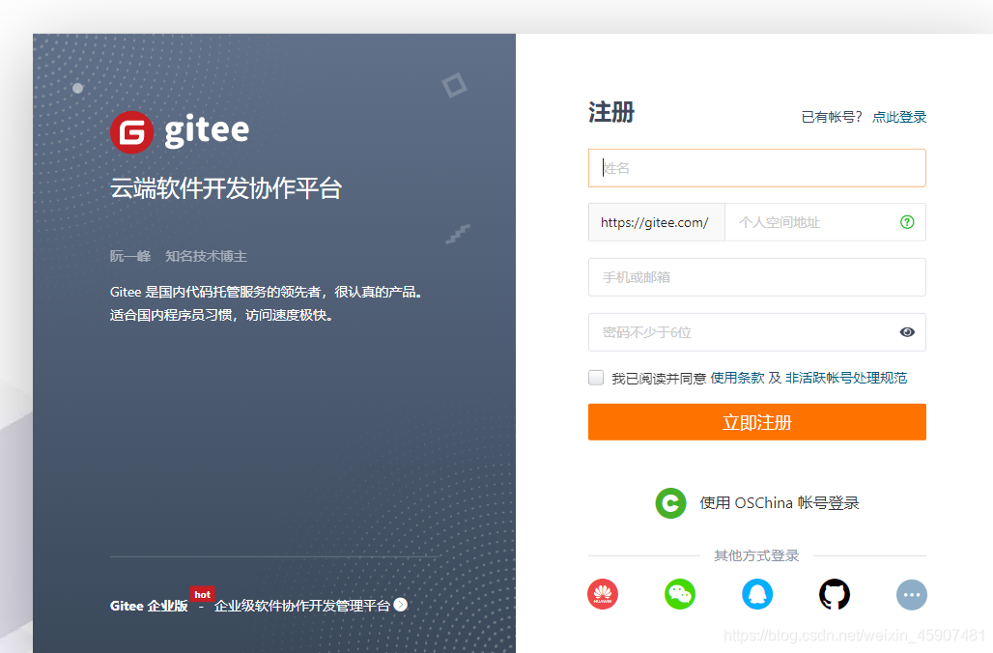Open more login options via the ellipsis icon
This screenshot has height=653, width=993.
912,594
